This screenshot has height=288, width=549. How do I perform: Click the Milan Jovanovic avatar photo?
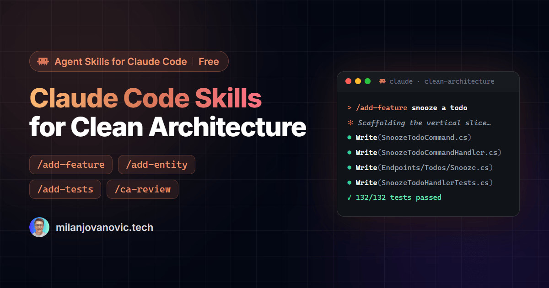tap(39, 227)
